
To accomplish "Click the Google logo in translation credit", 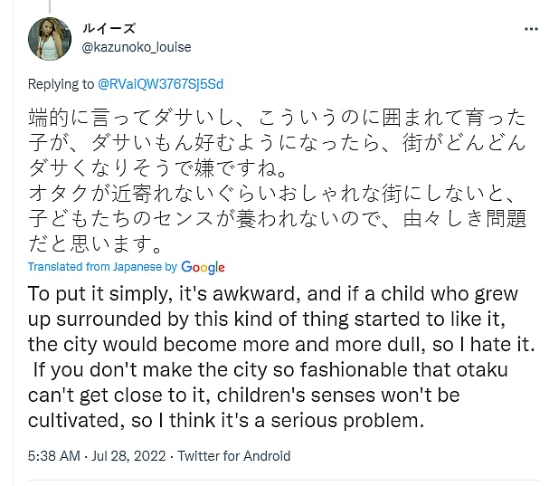I will [203, 267].
